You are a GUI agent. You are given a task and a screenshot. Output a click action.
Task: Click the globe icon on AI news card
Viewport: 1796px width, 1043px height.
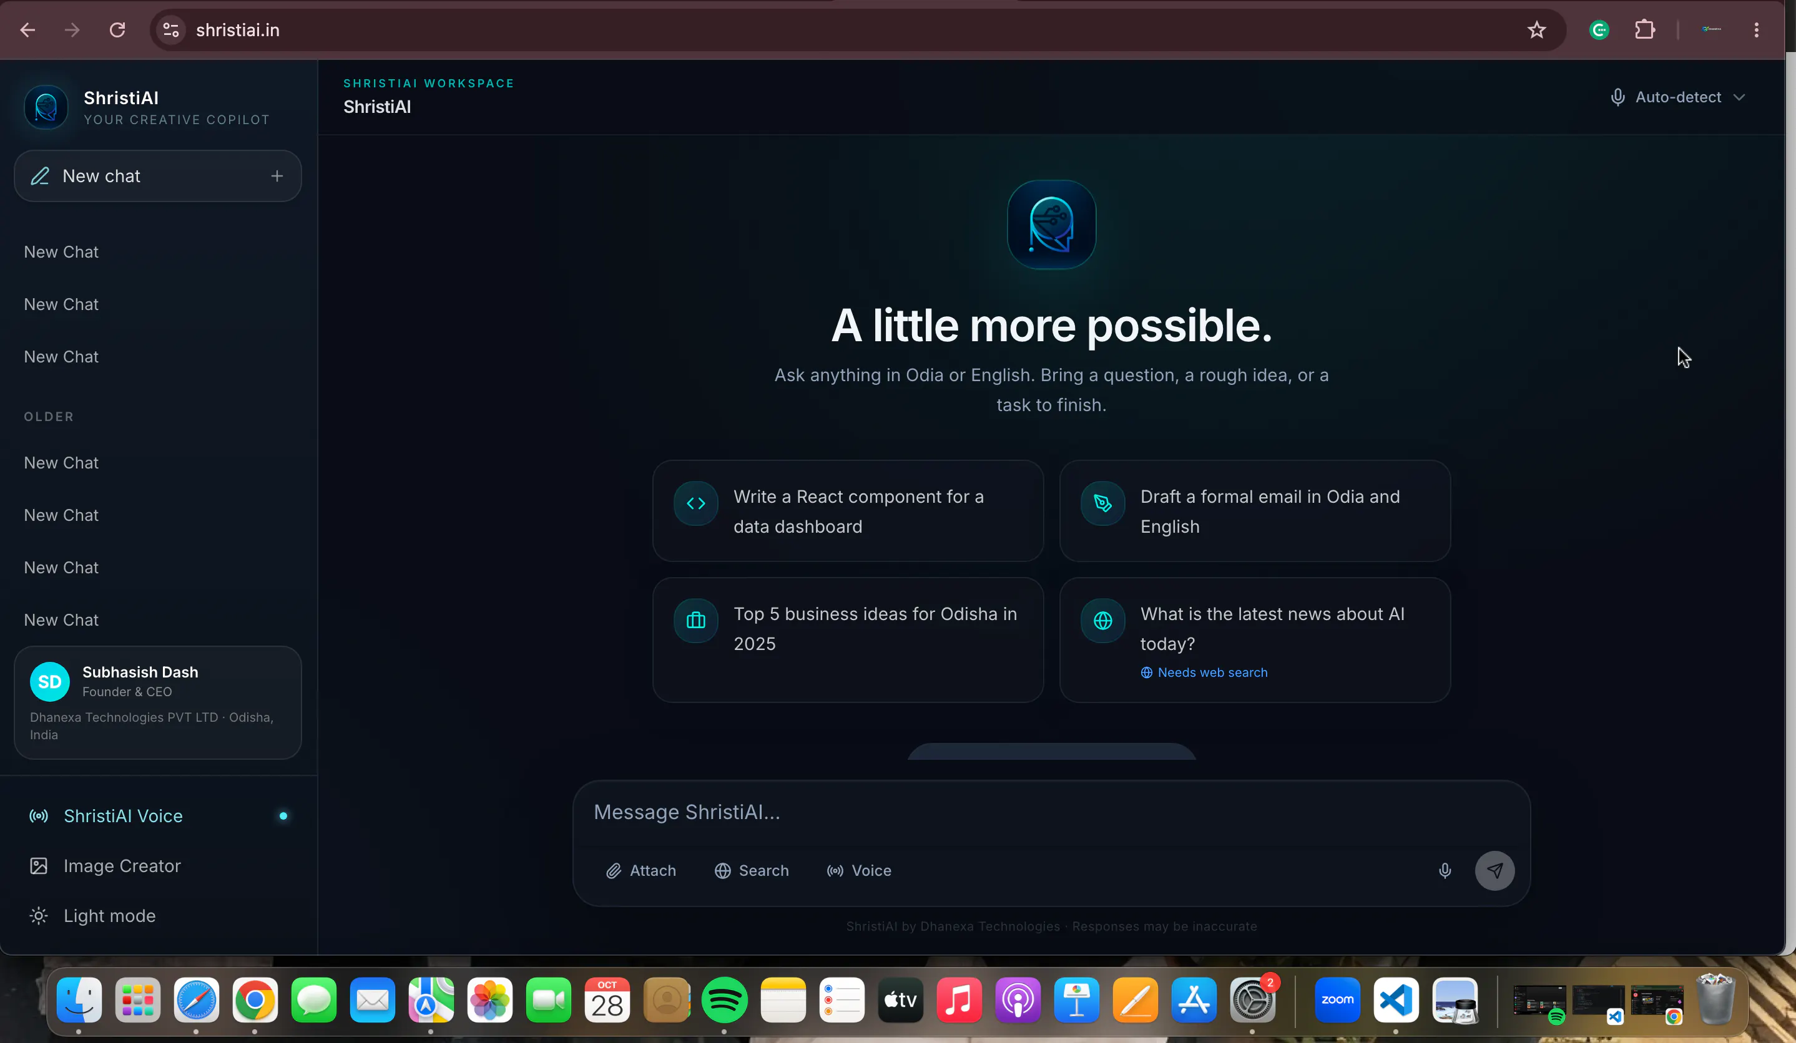click(1102, 621)
